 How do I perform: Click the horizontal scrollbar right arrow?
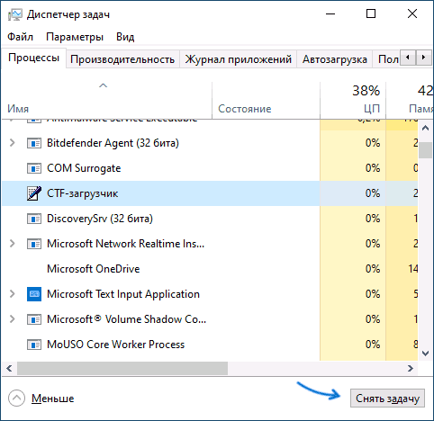(x=411, y=368)
